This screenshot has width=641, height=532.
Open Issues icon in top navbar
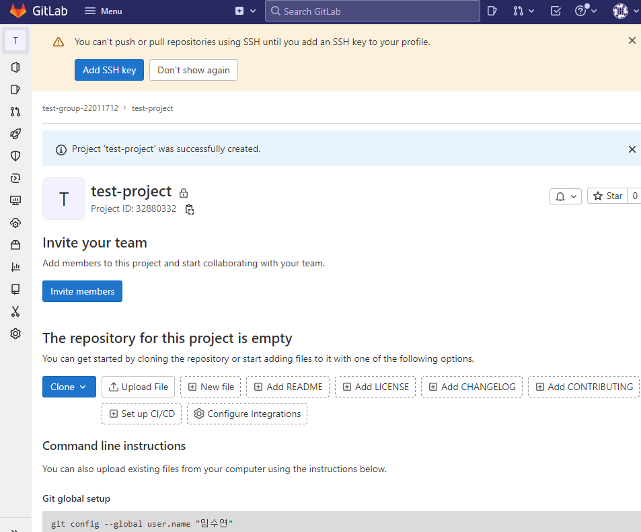pos(492,11)
